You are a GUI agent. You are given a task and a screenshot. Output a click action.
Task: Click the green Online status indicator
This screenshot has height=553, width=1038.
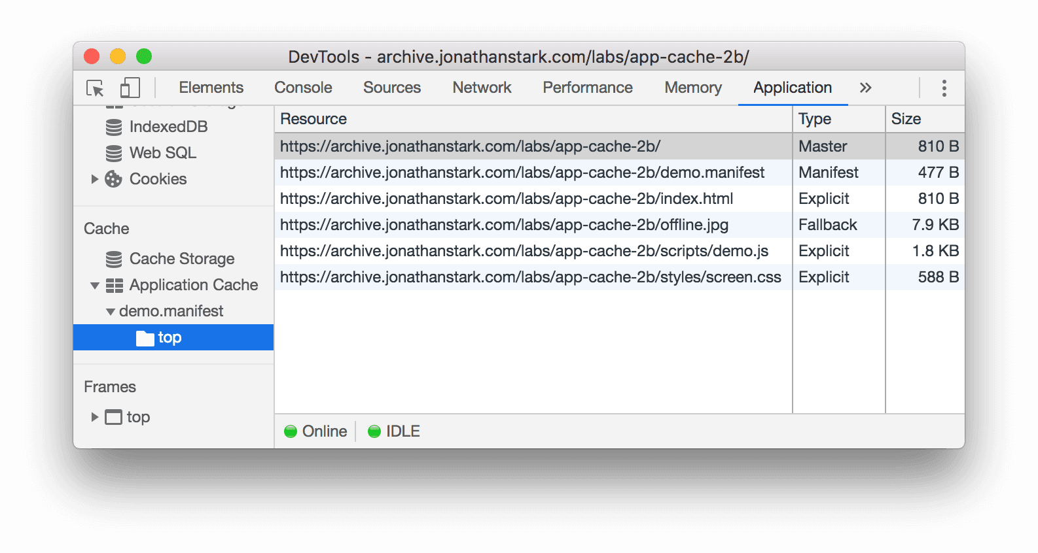pos(290,431)
